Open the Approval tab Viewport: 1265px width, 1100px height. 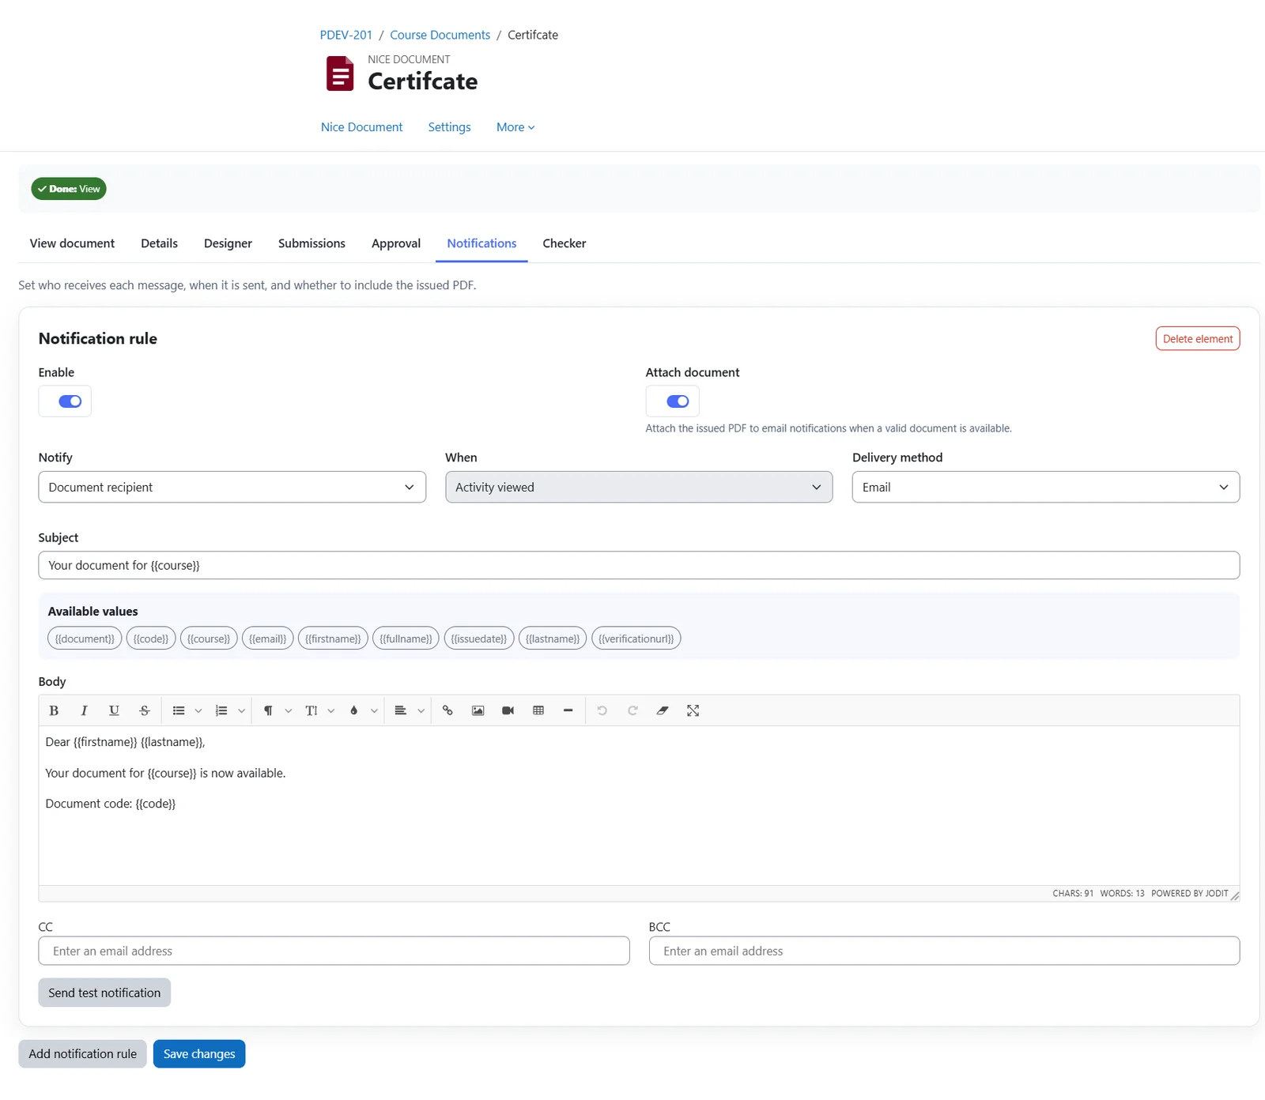tap(396, 243)
